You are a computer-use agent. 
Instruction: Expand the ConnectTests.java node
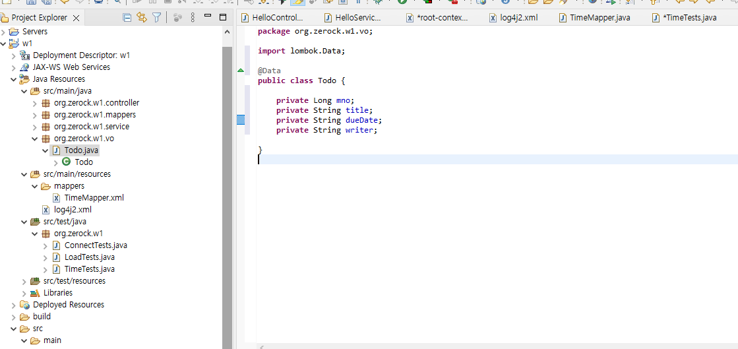(46, 245)
